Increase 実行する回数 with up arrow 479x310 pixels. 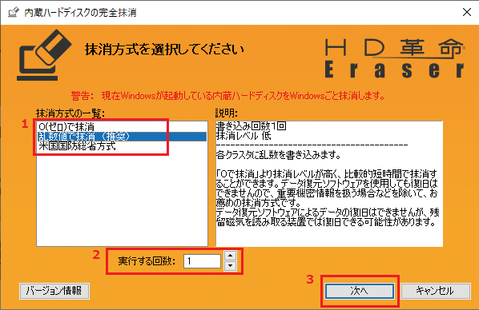click(x=231, y=256)
